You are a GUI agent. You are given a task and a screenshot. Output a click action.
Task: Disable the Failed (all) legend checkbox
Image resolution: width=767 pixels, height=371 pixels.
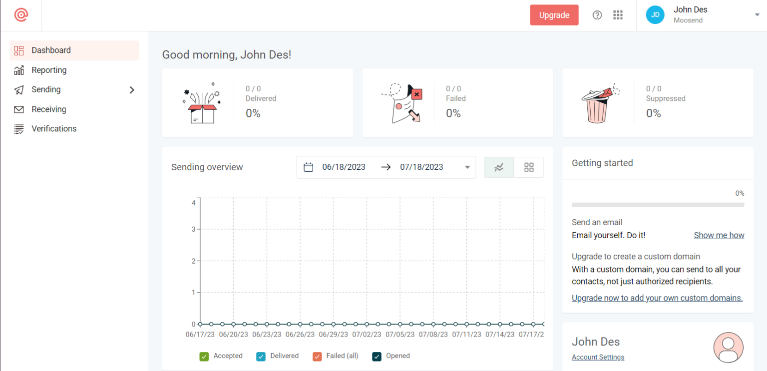[317, 356]
